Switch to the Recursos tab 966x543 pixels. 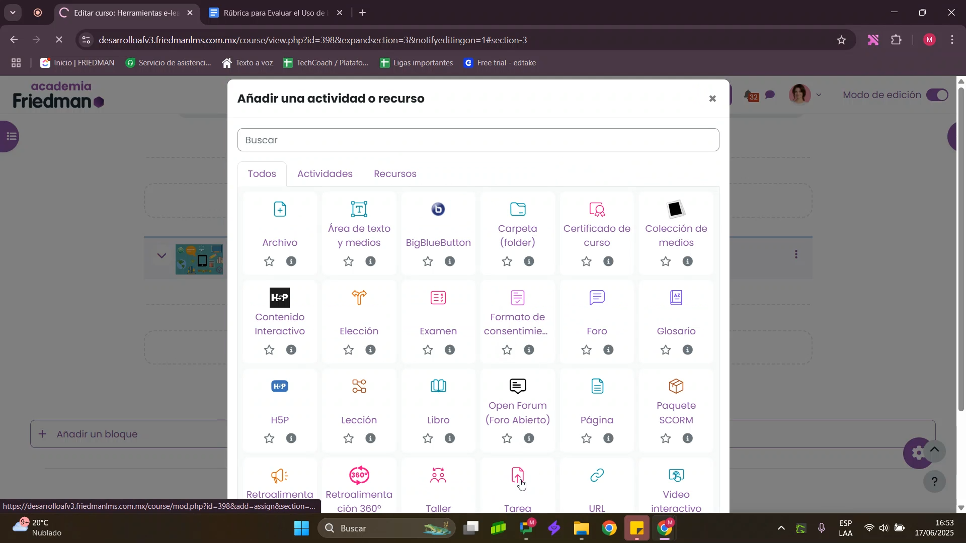pos(395,174)
